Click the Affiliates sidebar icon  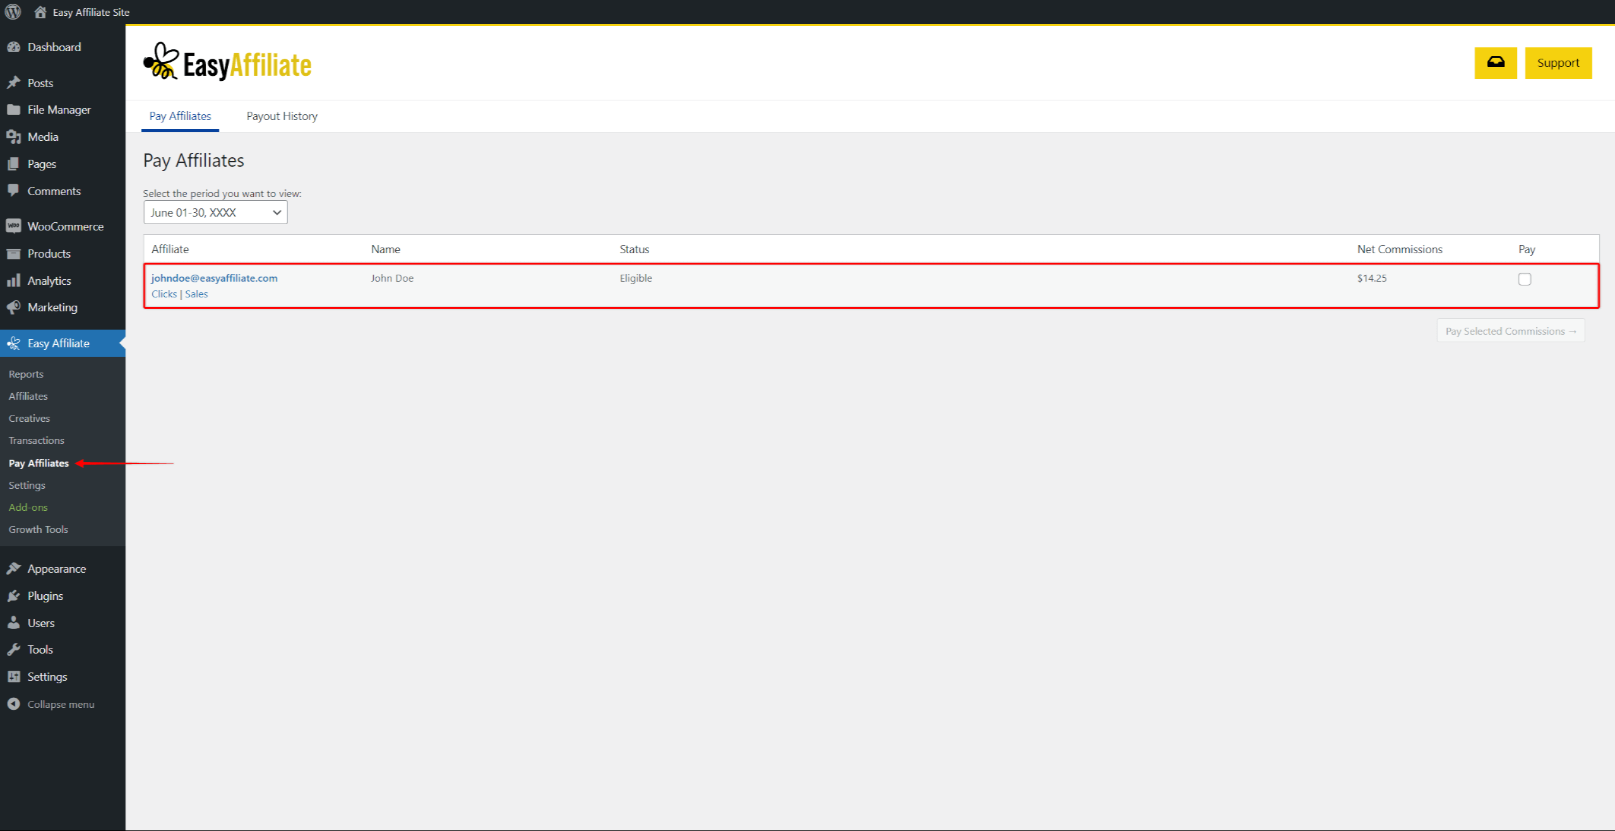coord(28,395)
